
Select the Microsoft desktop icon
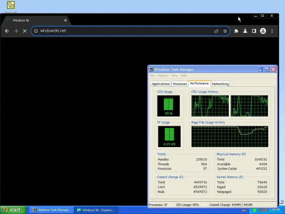pyautogui.click(x=11, y=7)
